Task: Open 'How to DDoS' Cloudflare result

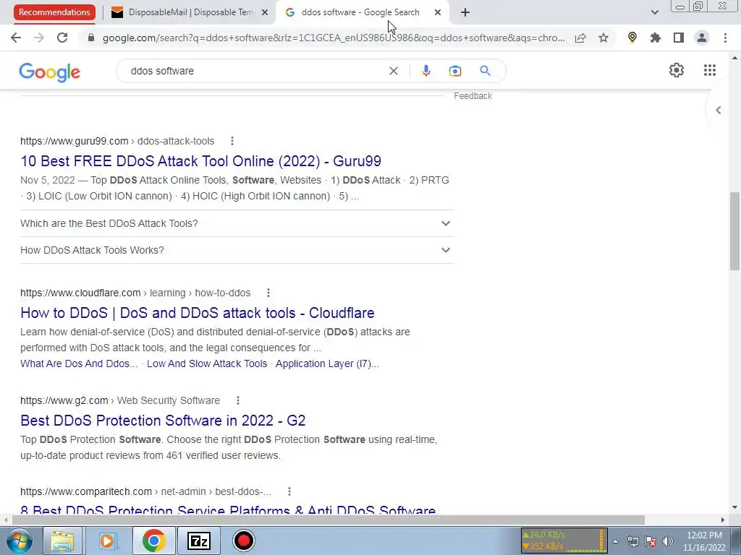Action: (198, 313)
